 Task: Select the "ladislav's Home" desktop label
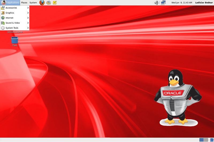pos(15,32)
